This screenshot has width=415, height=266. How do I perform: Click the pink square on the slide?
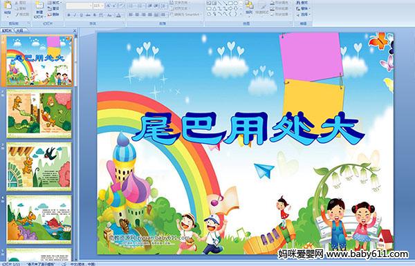pos(311,57)
